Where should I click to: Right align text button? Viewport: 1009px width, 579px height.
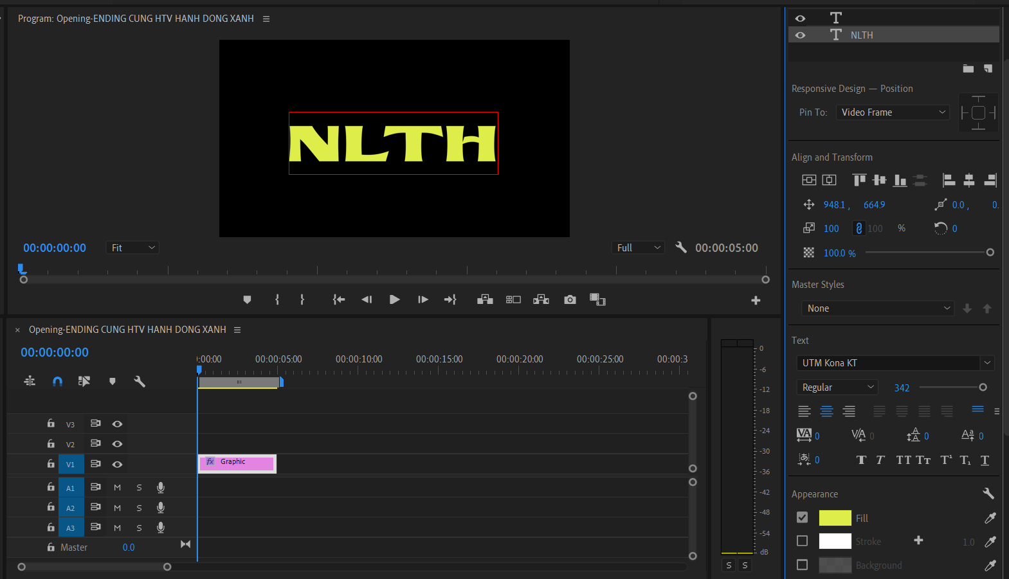(849, 411)
